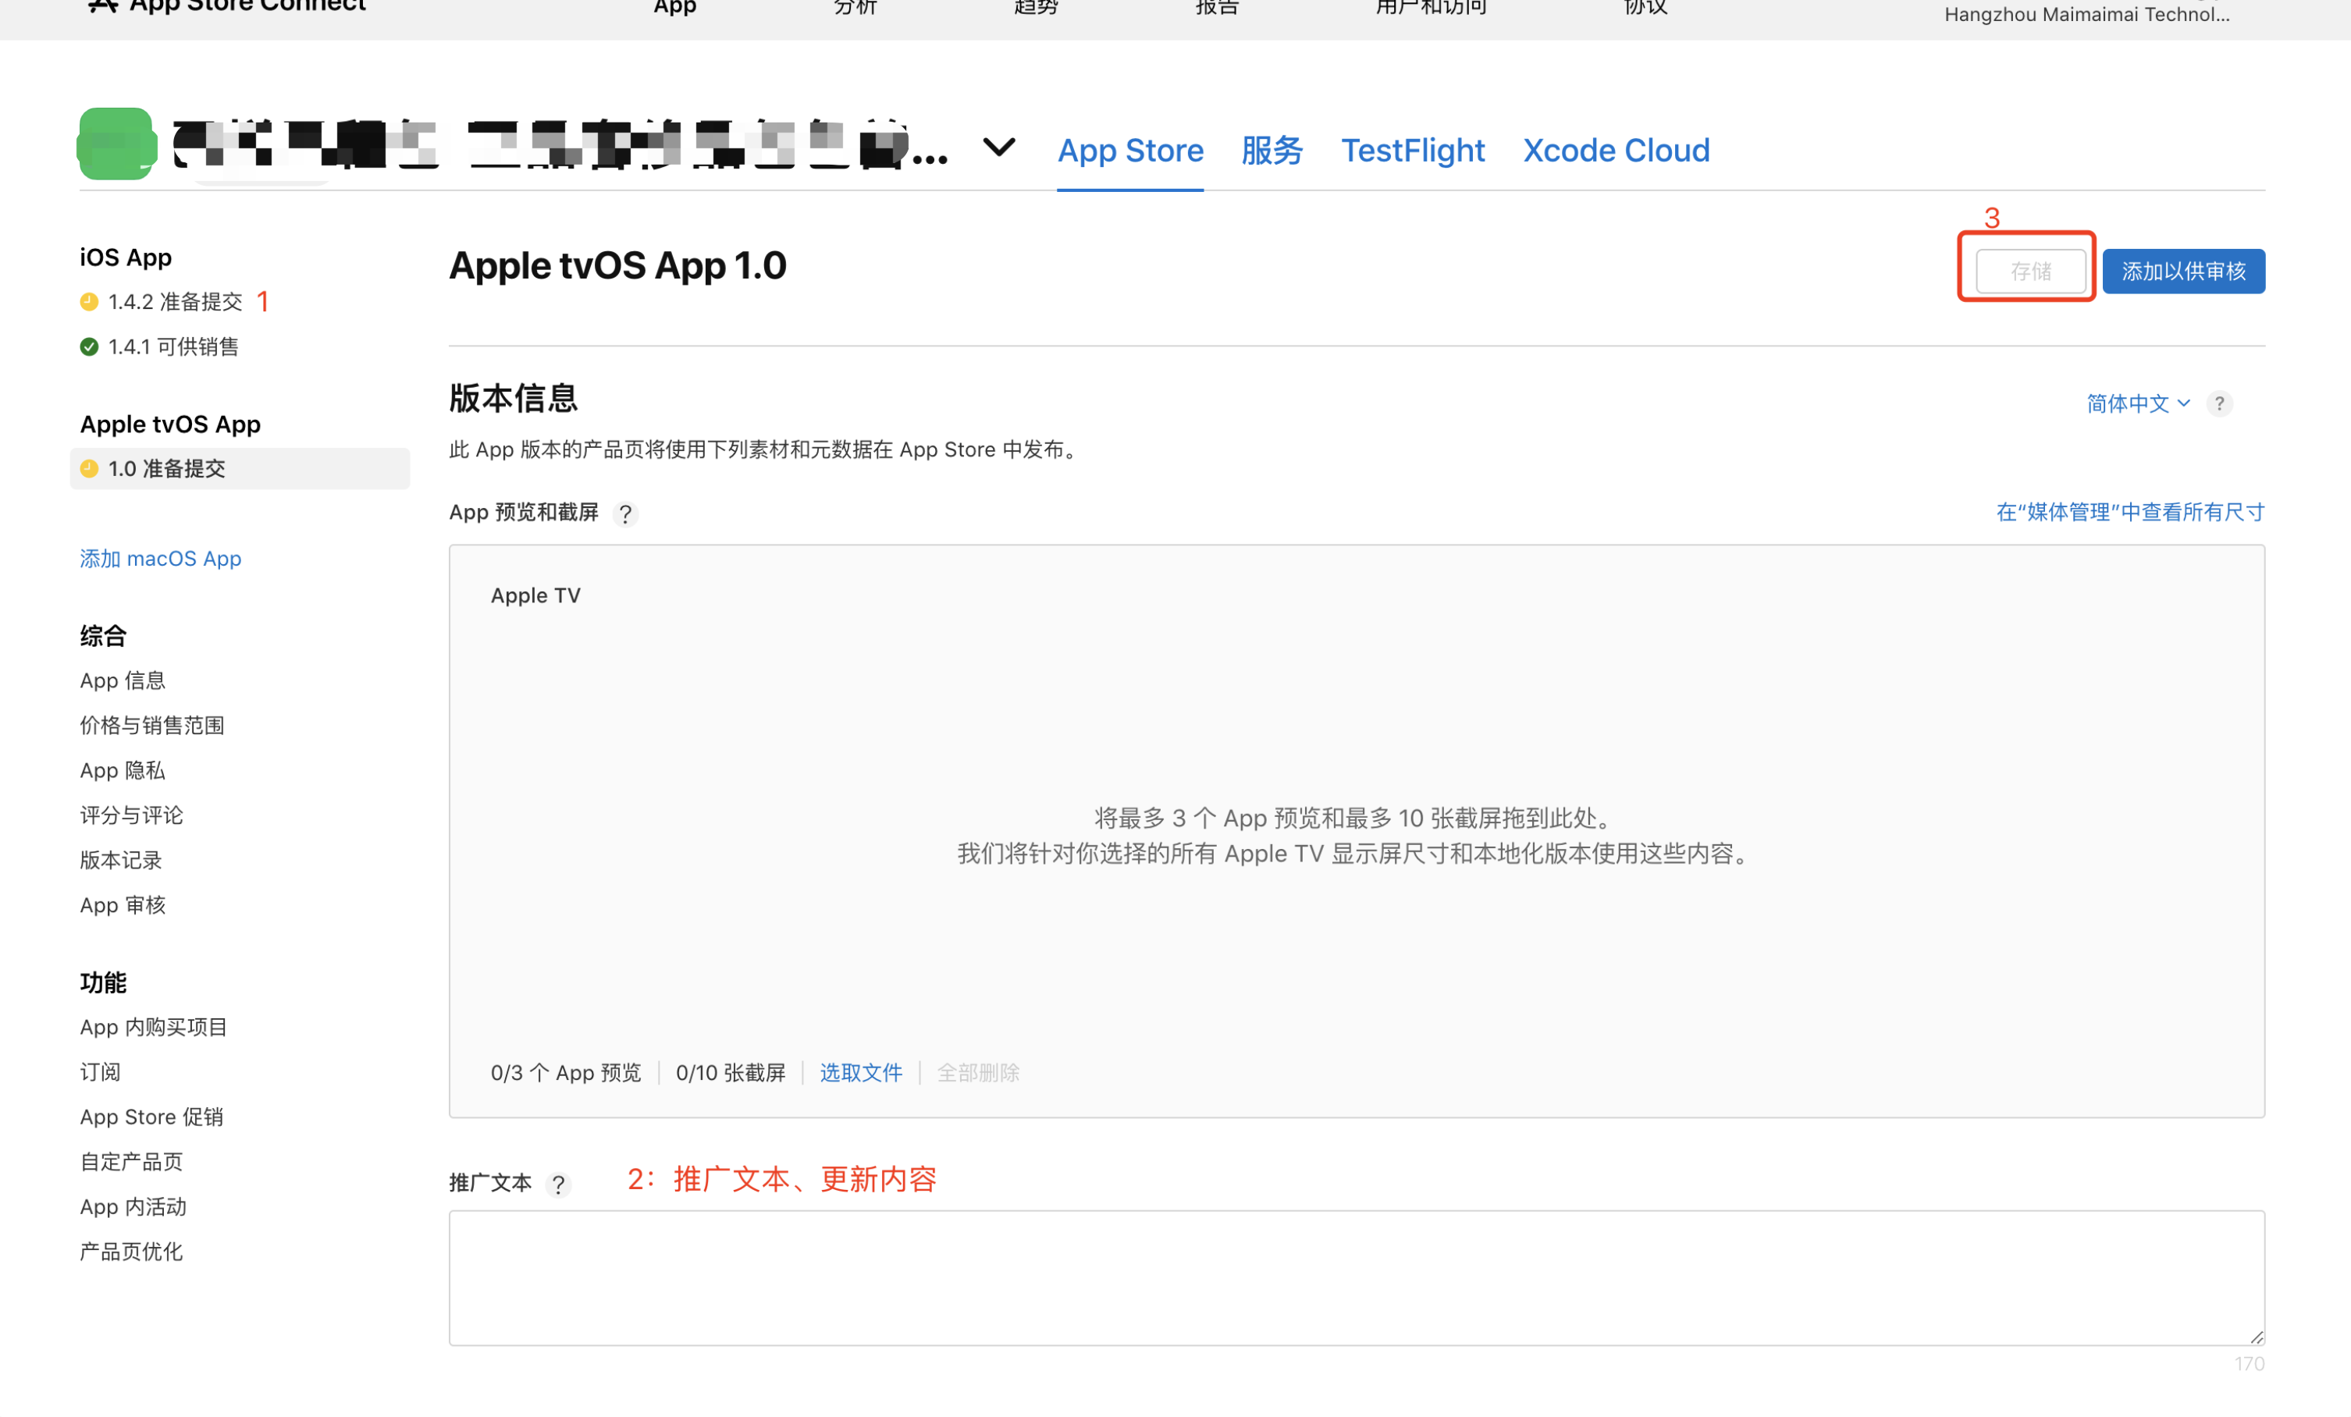Open 价格与销售范围 in the sidebar
Viewport: 2351px width, 1417px height.
[151, 725]
